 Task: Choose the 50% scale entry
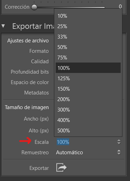pyautogui.click(x=88, y=47)
